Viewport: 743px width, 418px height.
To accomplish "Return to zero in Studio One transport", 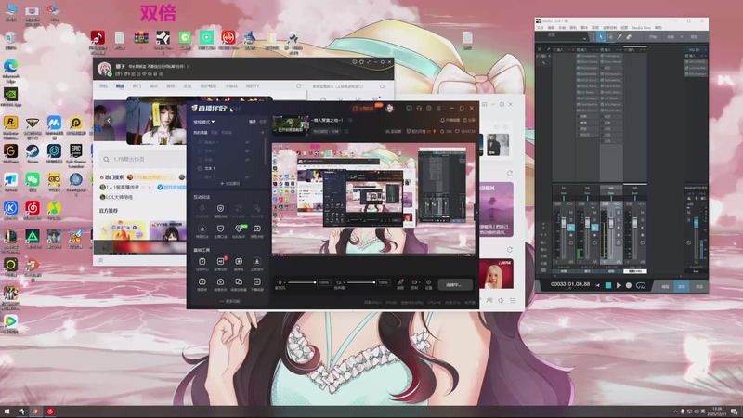I will tap(597, 285).
